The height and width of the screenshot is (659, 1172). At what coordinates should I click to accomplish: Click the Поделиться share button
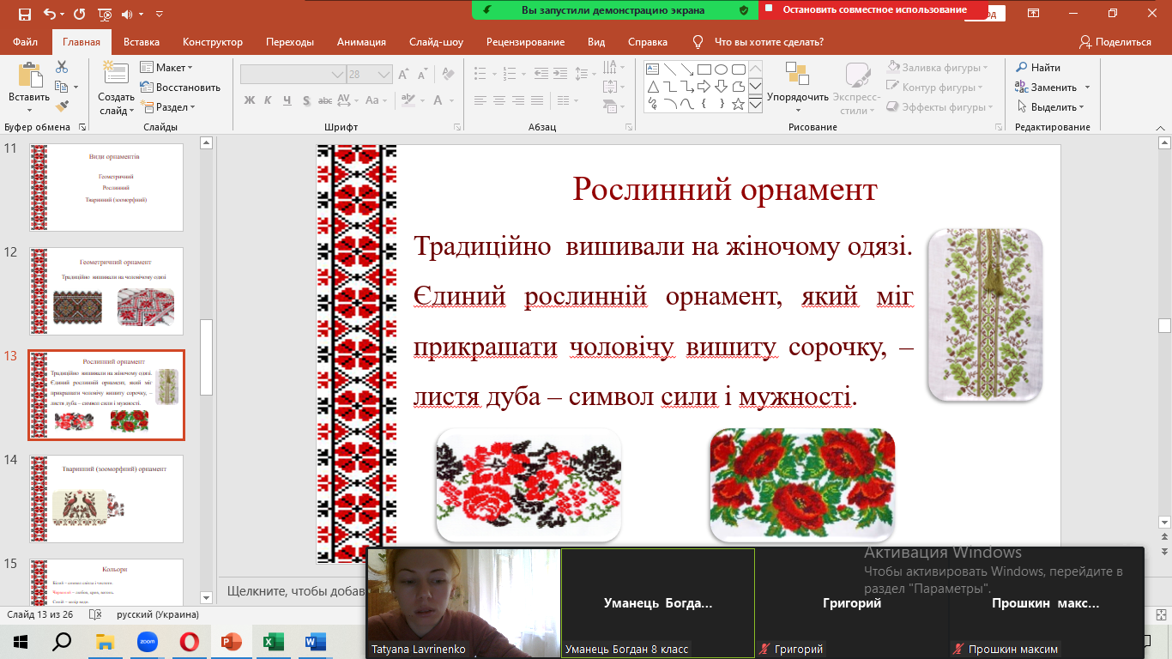(1115, 42)
